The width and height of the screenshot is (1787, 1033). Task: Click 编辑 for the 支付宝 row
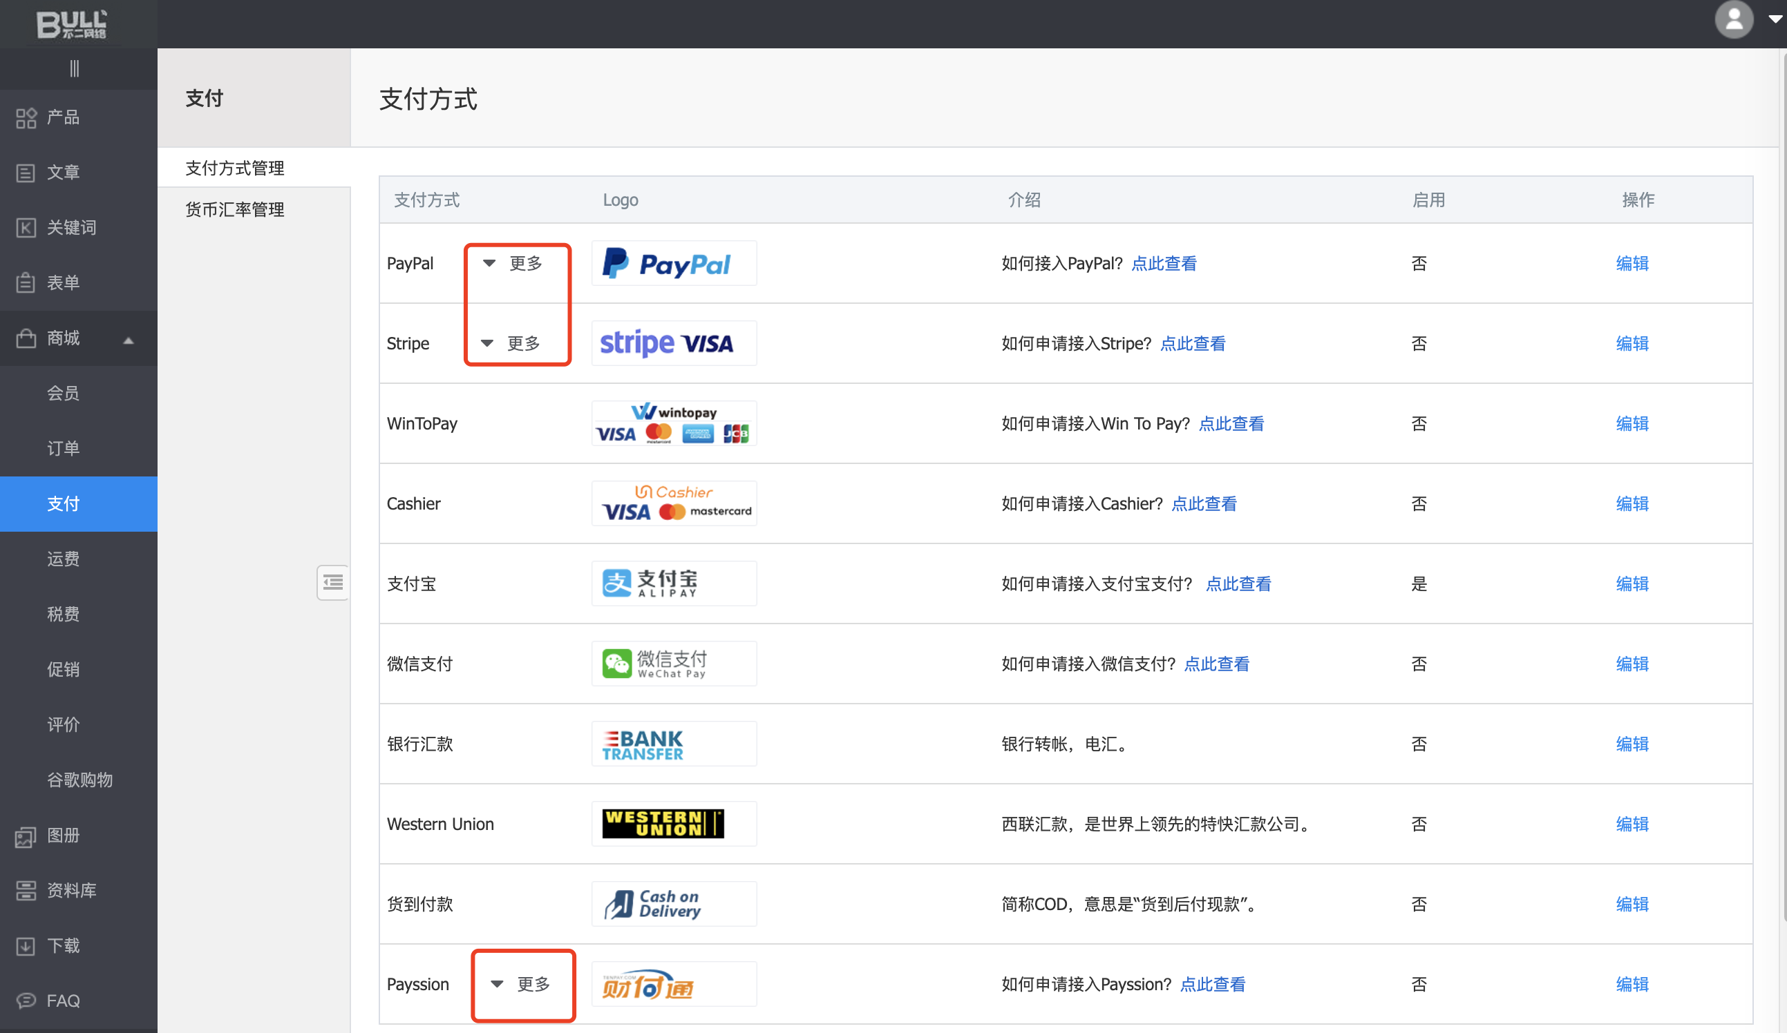tap(1632, 583)
